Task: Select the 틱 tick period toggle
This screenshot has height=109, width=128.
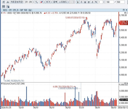Action: [x=96, y=2]
